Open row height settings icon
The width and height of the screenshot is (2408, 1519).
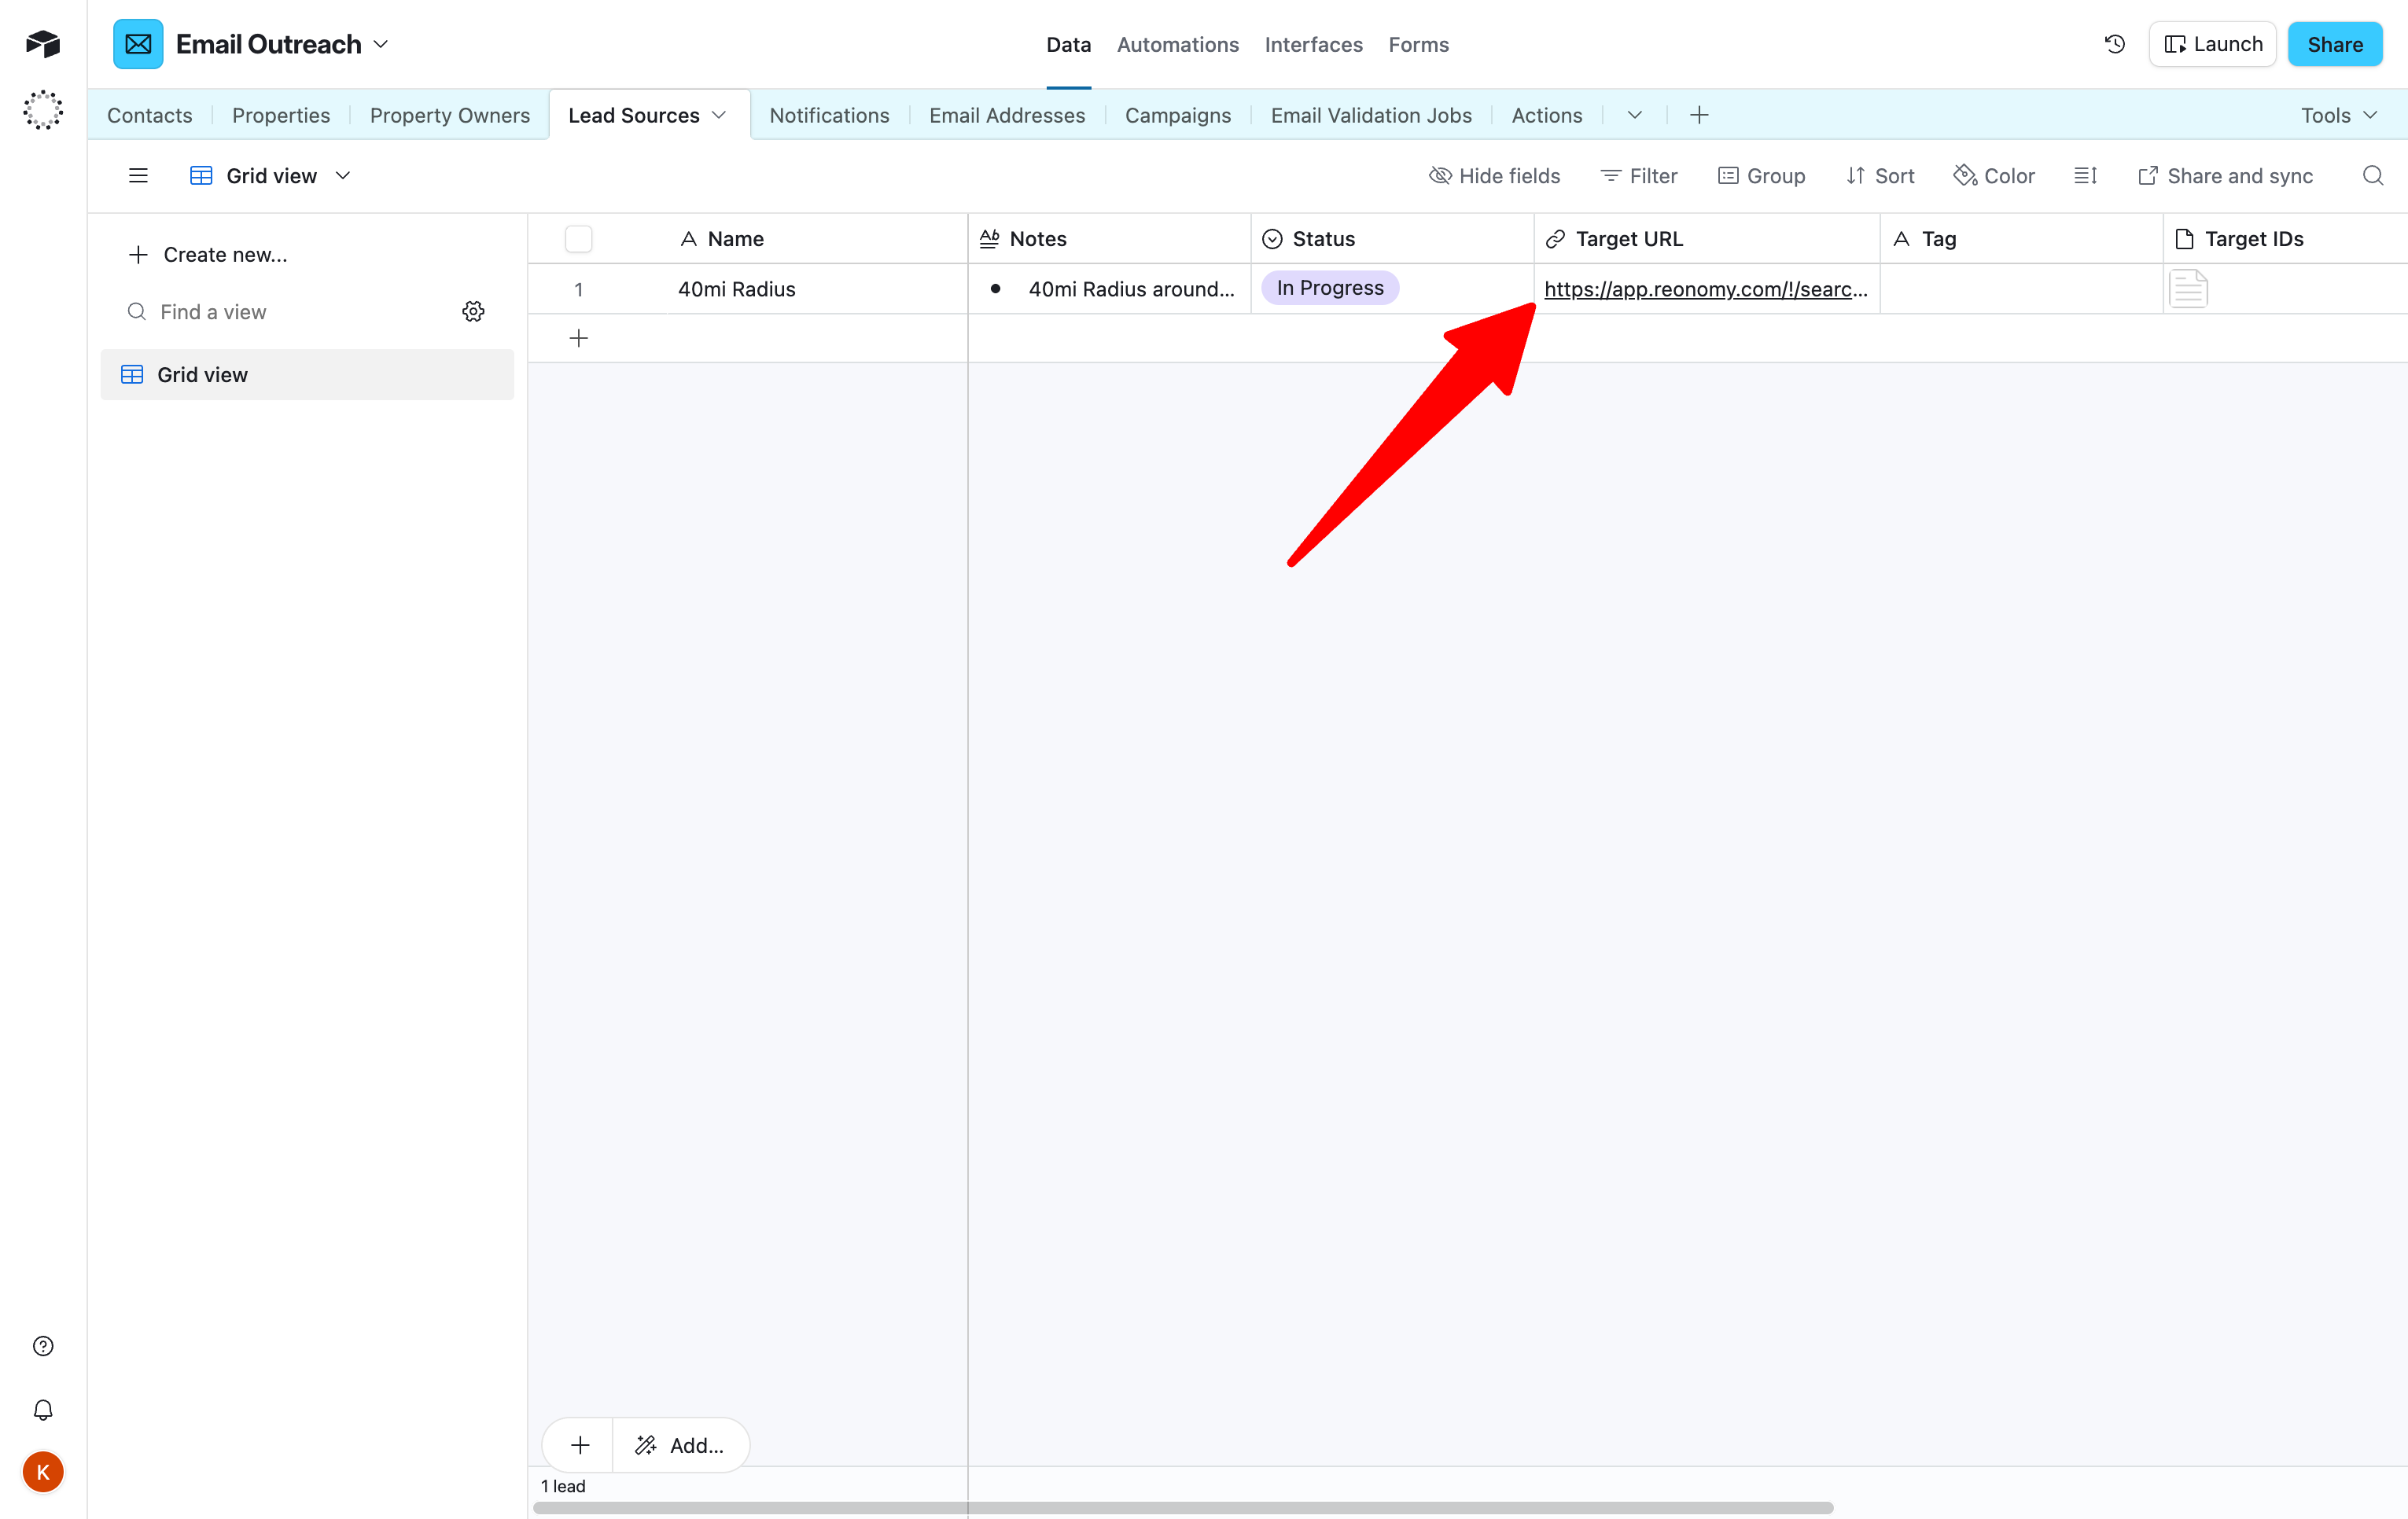coord(2085,175)
